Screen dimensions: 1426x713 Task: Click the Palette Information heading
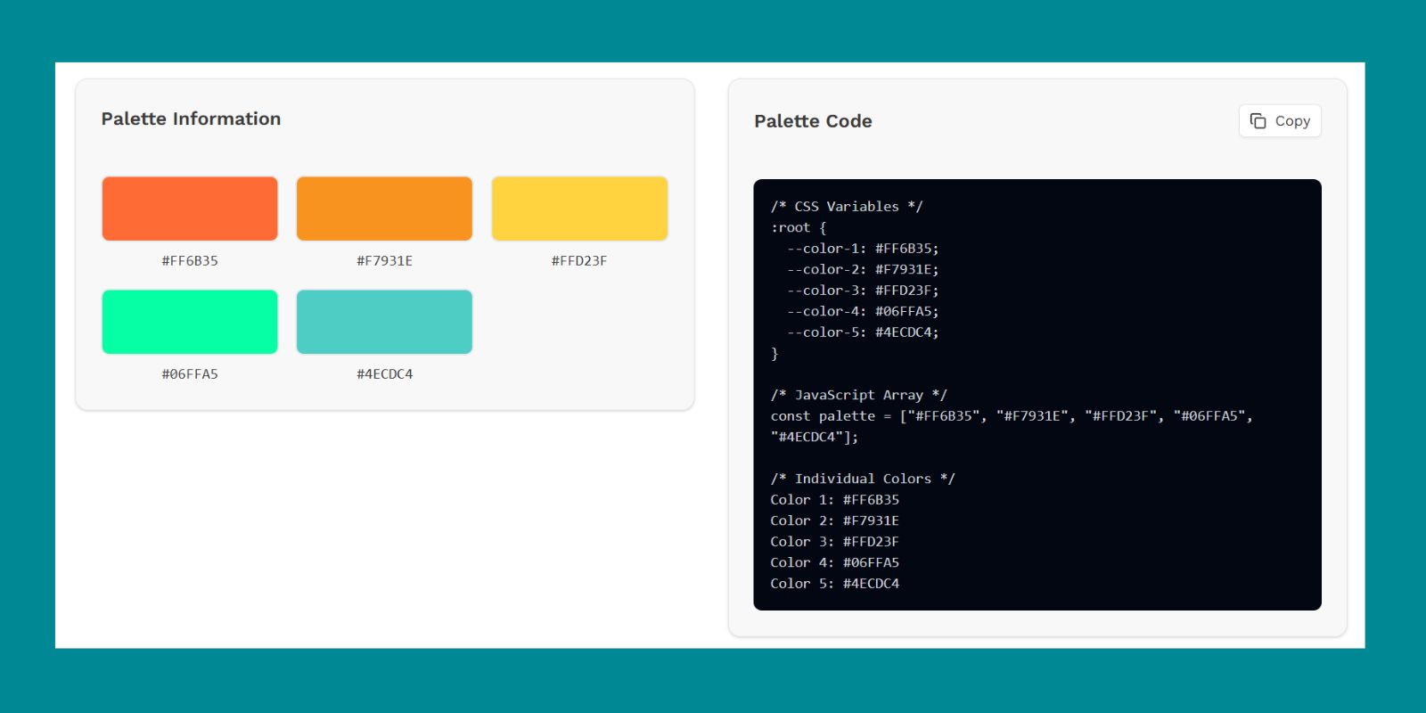(x=191, y=119)
